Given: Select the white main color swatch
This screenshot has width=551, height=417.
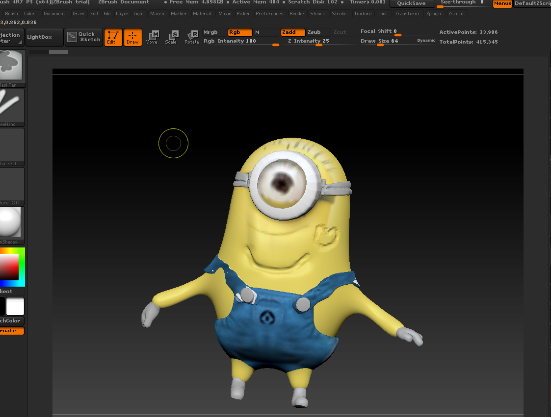Looking at the screenshot, I should (15, 306).
